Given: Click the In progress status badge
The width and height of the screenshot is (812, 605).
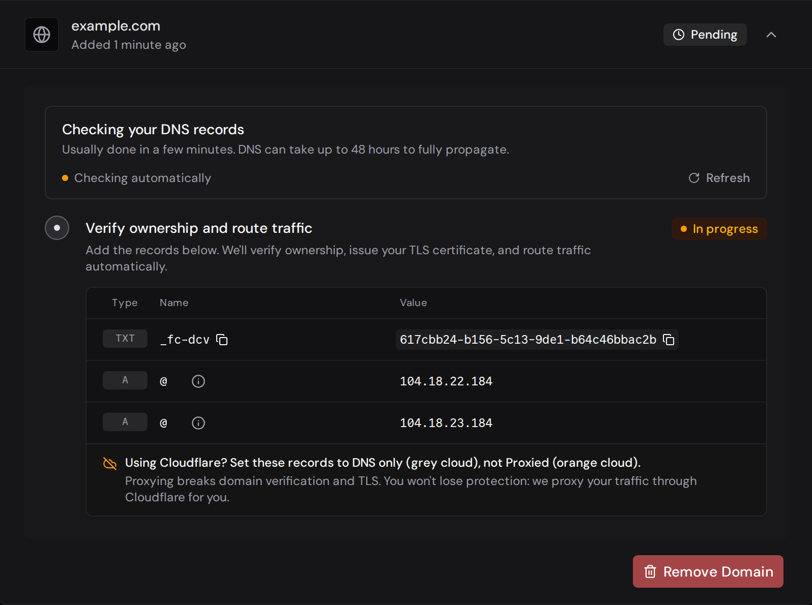Looking at the screenshot, I should pyautogui.click(x=719, y=229).
